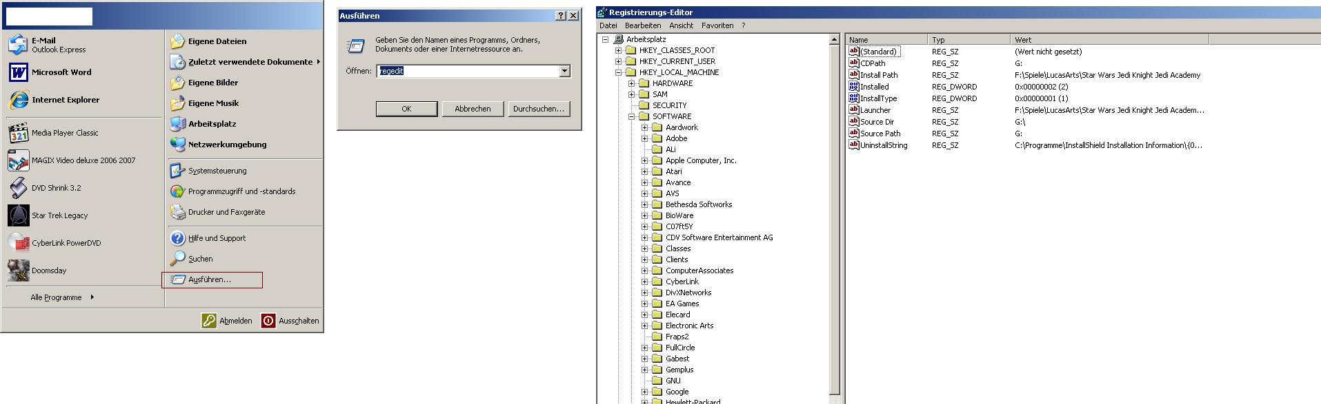Image resolution: width=1321 pixels, height=404 pixels.
Task: Open Media Player Classic from Start menu
Action: point(19,133)
